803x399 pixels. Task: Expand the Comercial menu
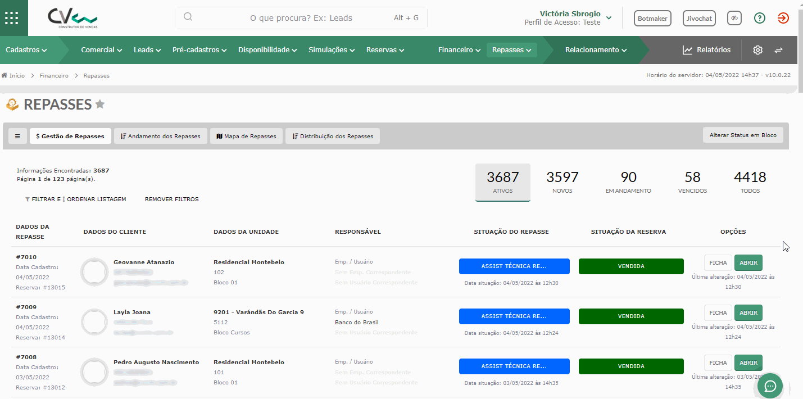[102, 50]
